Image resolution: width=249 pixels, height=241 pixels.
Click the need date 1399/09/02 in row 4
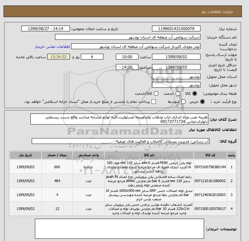pyautogui.click(x=26, y=209)
